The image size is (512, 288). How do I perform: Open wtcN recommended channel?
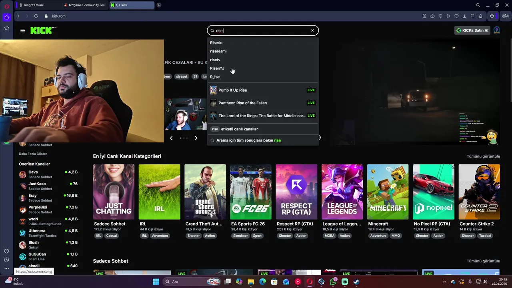click(48, 221)
